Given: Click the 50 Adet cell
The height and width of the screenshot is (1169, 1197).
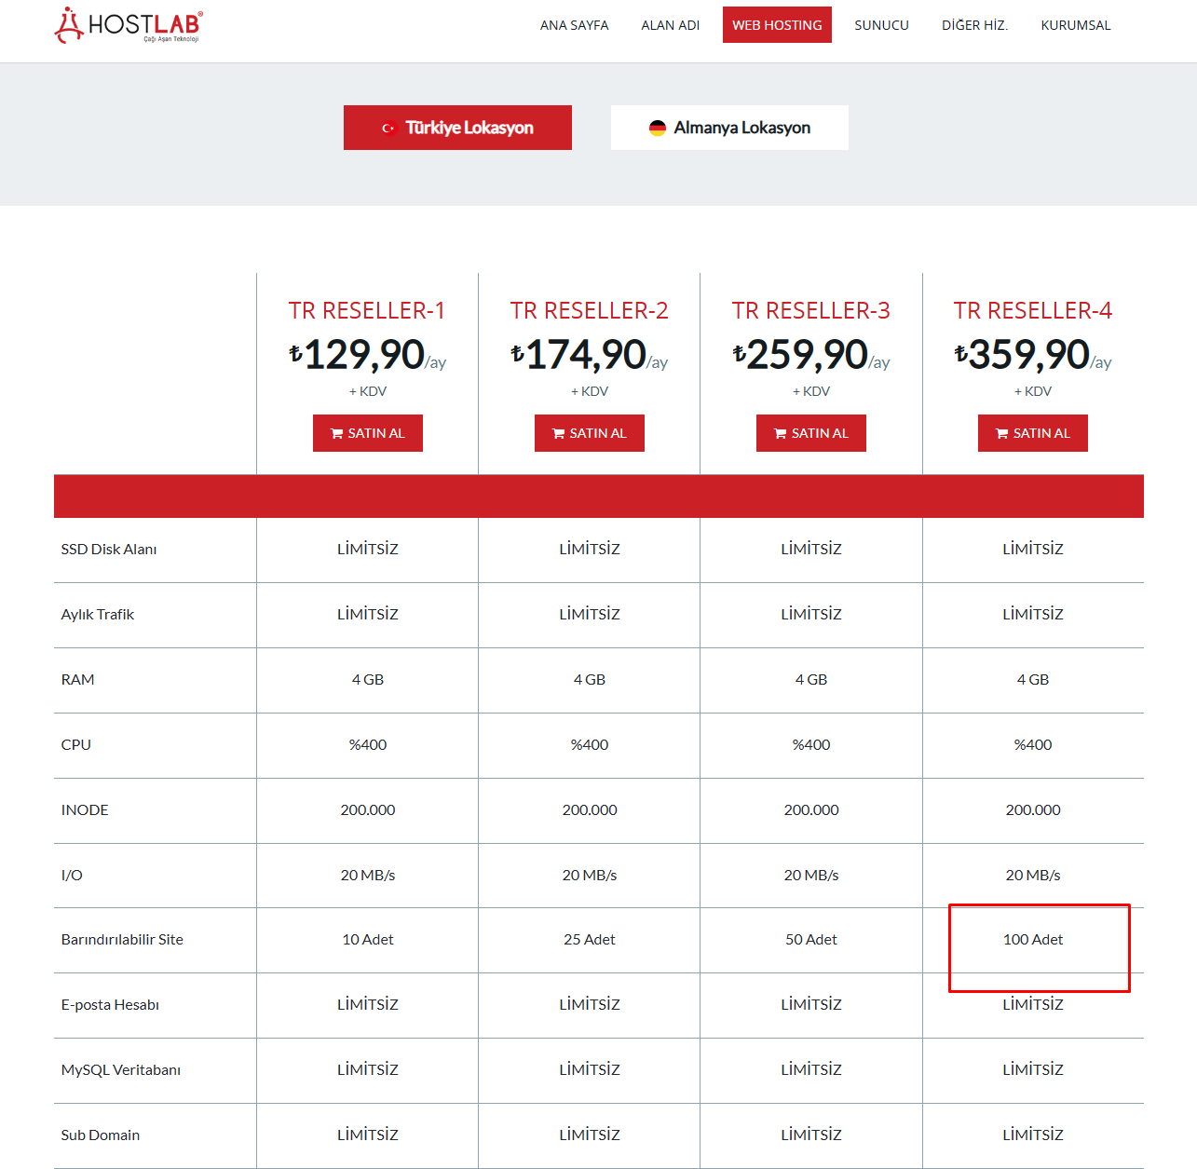Looking at the screenshot, I should click(811, 940).
